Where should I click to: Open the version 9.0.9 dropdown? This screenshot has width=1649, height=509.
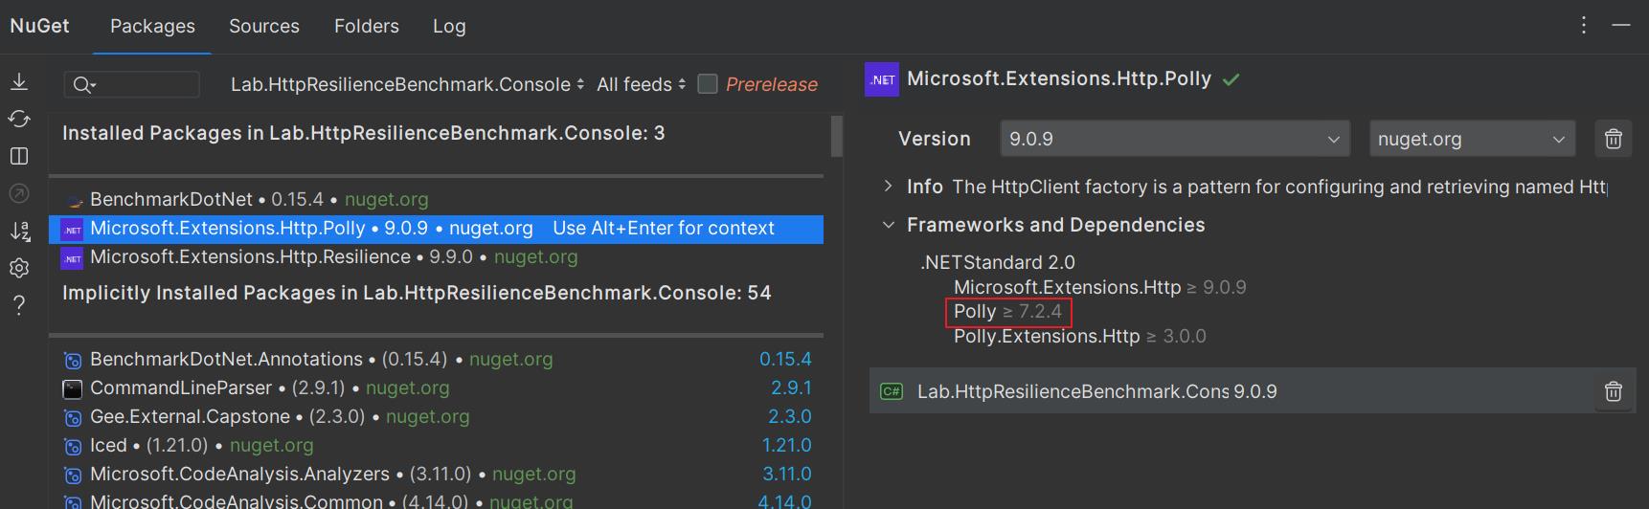click(x=1174, y=139)
